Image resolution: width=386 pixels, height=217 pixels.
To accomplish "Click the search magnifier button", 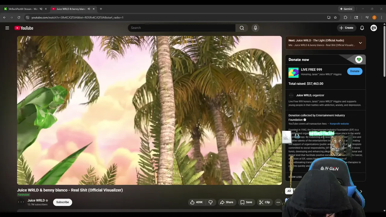I will 242,28.
